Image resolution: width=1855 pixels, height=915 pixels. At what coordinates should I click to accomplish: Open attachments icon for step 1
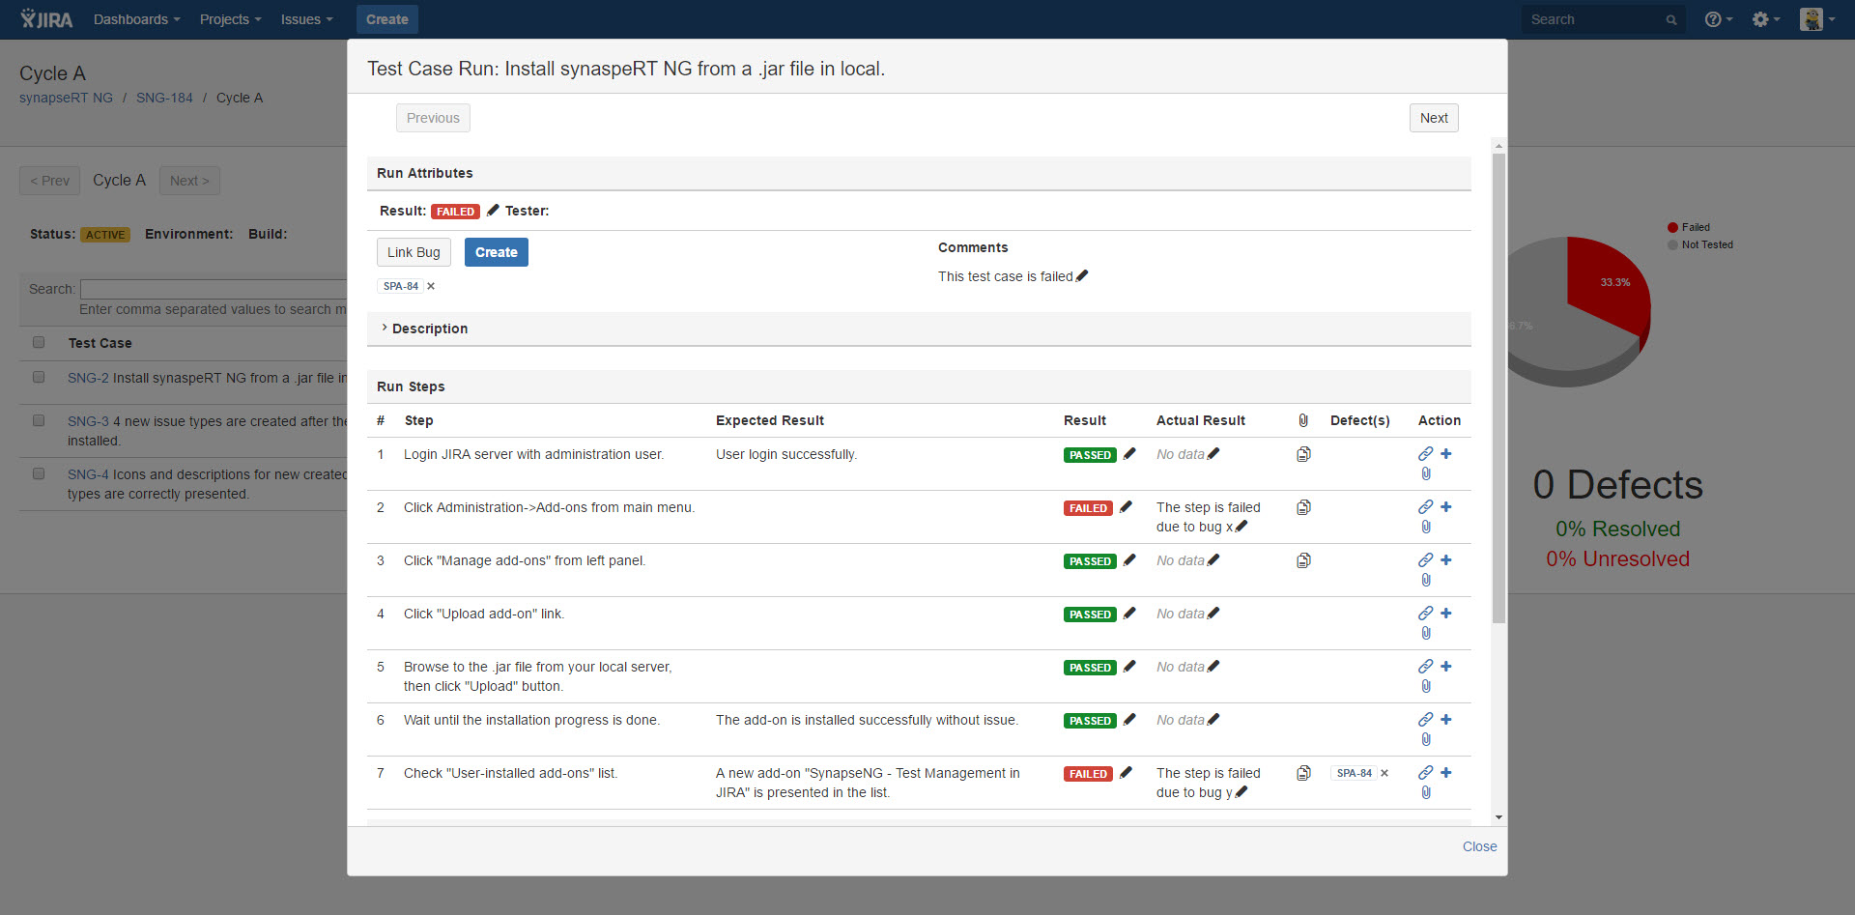(1303, 454)
